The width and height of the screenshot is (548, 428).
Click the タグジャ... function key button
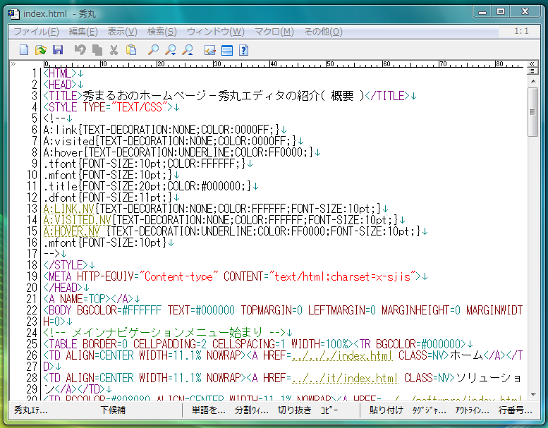coord(430,410)
